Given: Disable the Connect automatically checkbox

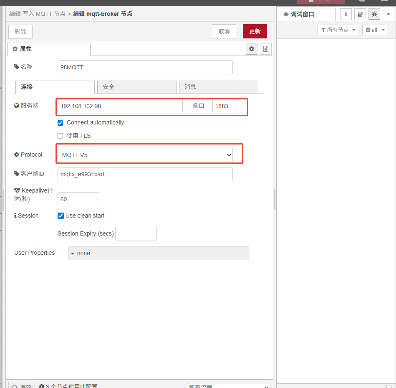Looking at the screenshot, I should coord(60,123).
